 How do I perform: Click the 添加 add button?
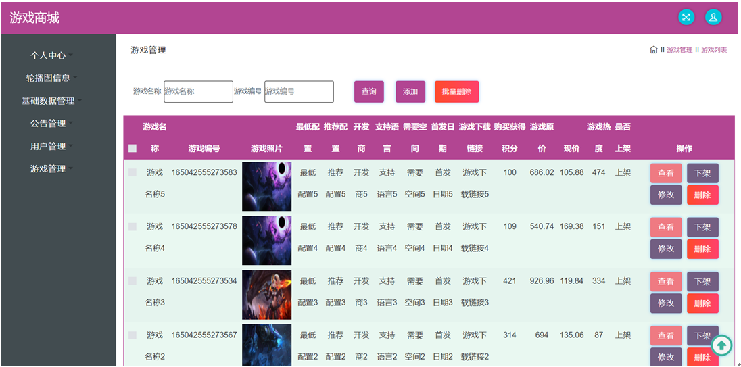click(410, 92)
